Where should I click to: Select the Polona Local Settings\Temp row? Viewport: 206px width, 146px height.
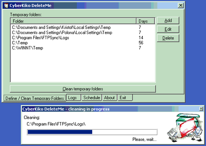tap(83, 33)
